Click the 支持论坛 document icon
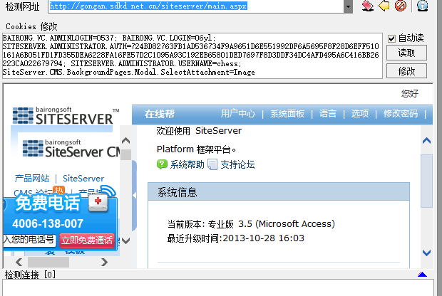 (212, 164)
